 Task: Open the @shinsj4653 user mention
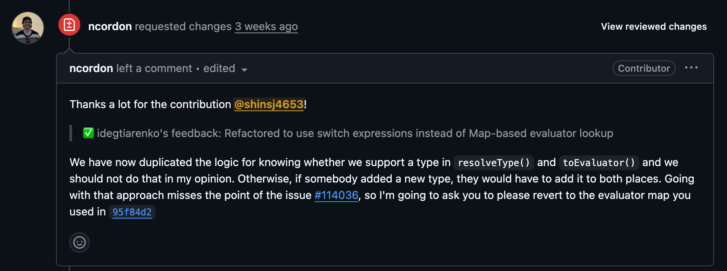tap(269, 105)
